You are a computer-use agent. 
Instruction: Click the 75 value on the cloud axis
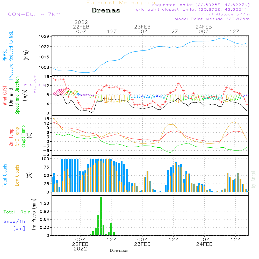click(47, 167)
